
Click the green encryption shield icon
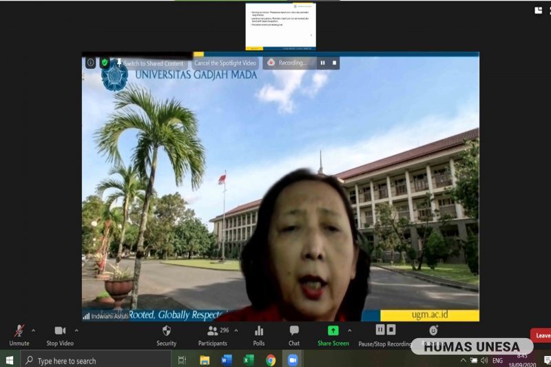click(x=105, y=63)
